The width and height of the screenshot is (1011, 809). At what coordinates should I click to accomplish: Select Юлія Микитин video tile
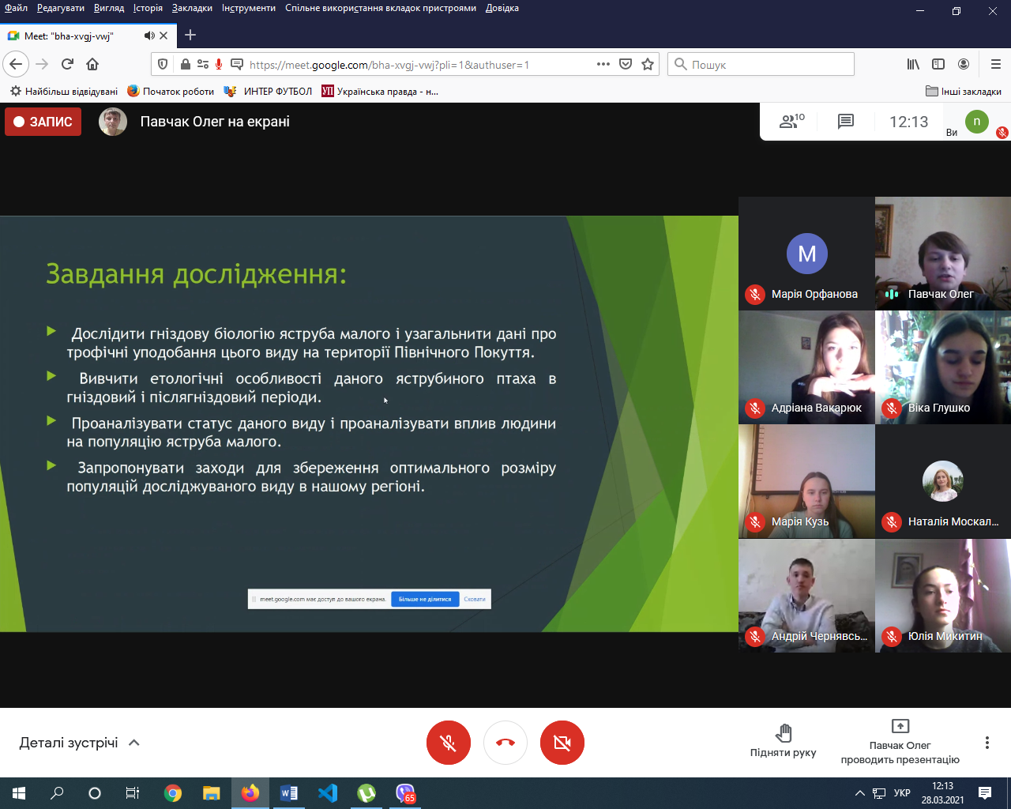943,596
